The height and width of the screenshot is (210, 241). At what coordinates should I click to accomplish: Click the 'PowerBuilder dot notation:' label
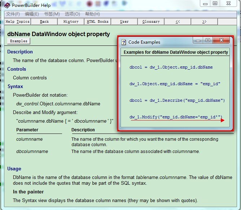[x=40, y=95]
